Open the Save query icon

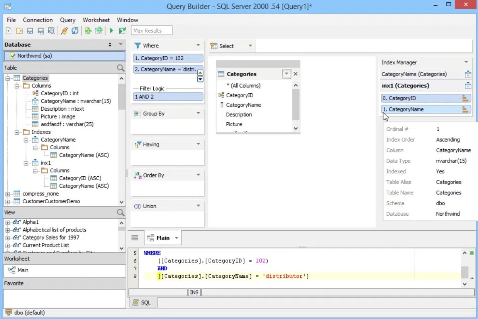[x=30, y=30]
